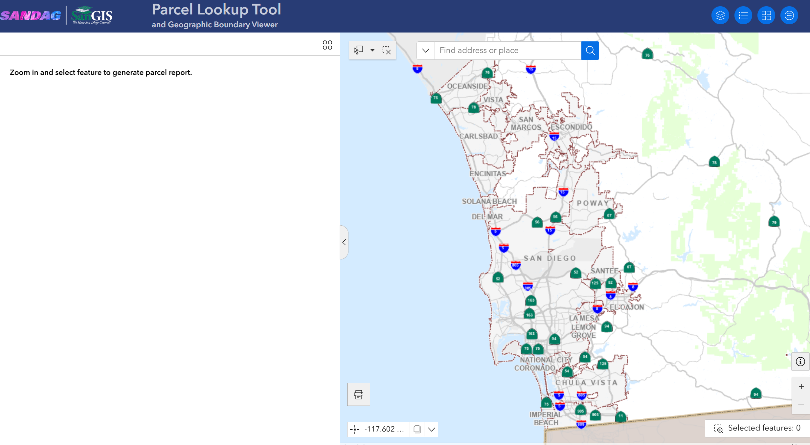Expand the selection tool options arrow
The image size is (810, 445).
point(372,50)
